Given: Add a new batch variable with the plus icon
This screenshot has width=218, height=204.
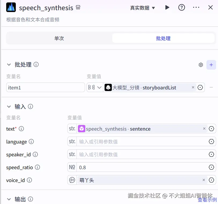Looking at the screenshot, I should [211, 65].
